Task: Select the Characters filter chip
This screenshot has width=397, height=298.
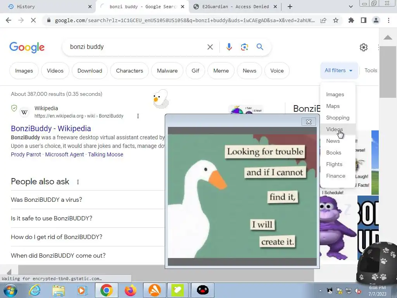Action: (129, 71)
